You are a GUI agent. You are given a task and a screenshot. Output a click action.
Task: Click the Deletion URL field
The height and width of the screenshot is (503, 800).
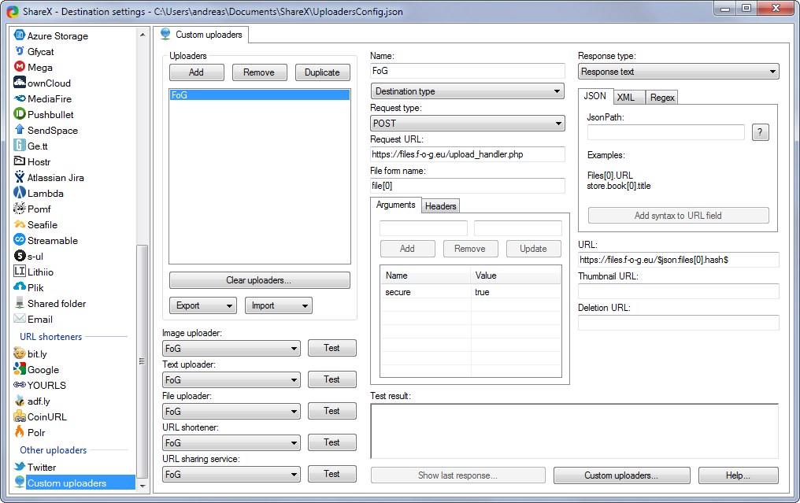pos(679,323)
